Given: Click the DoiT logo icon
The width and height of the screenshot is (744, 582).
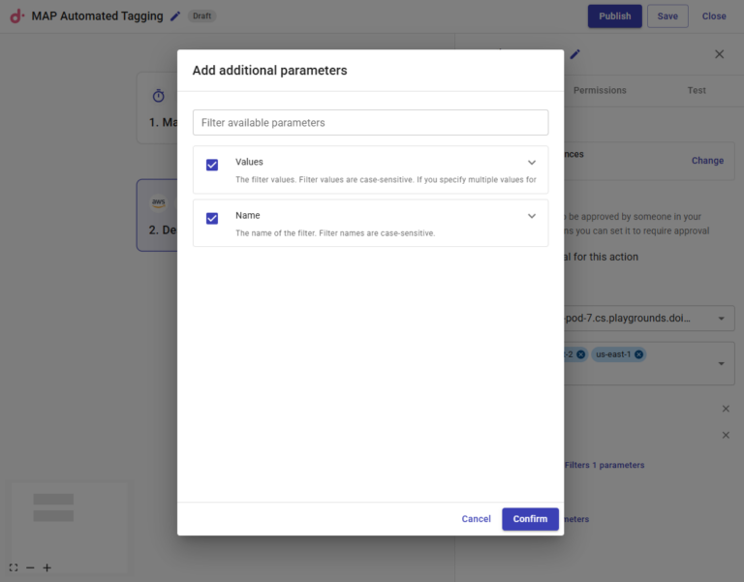Looking at the screenshot, I should pyautogui.click(x=16, y=15).
